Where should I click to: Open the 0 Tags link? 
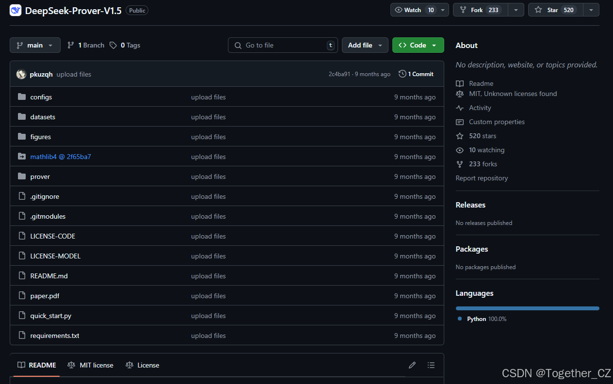125,45
